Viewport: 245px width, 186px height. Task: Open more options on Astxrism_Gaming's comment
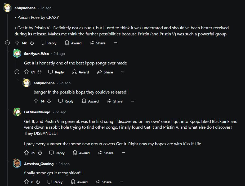(121, 182)
